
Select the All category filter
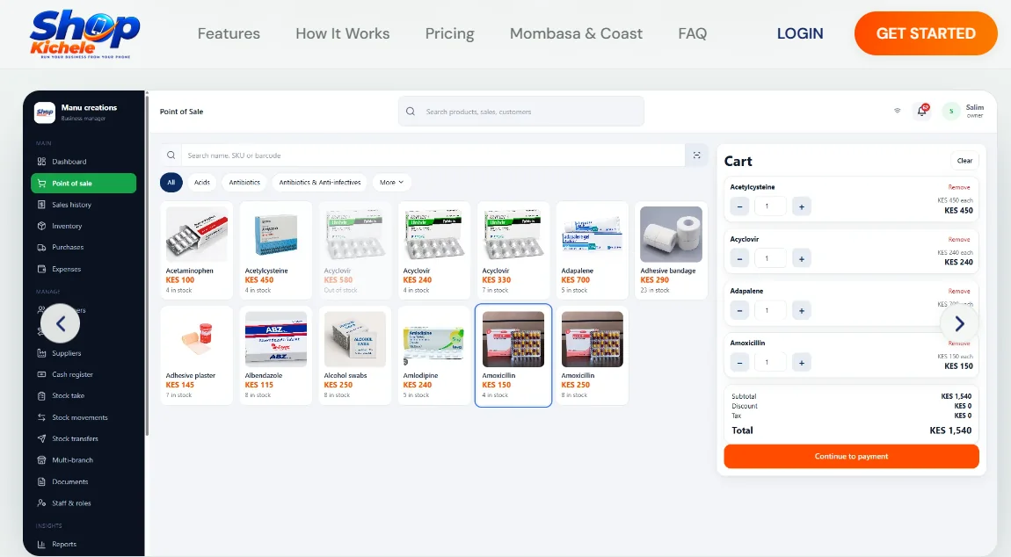(171, 183)
